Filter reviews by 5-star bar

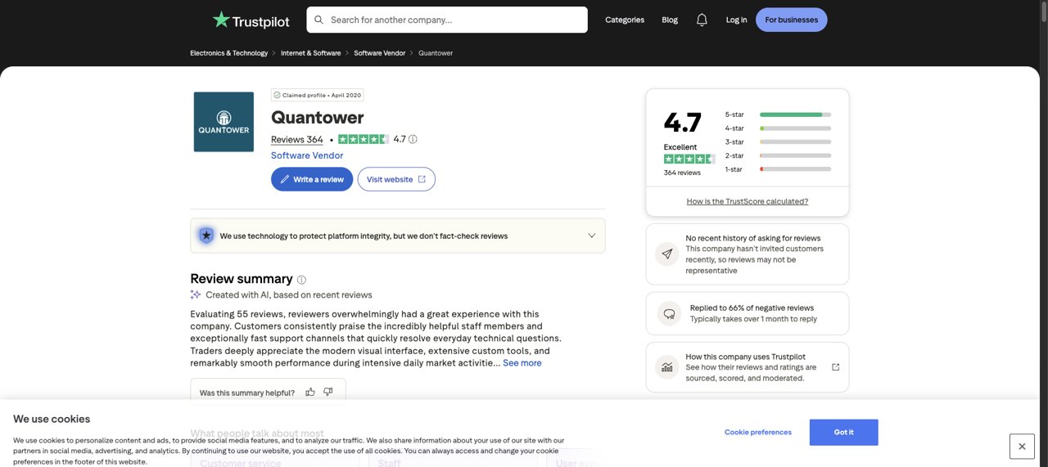pyautogui.click(x=778, y=115)
